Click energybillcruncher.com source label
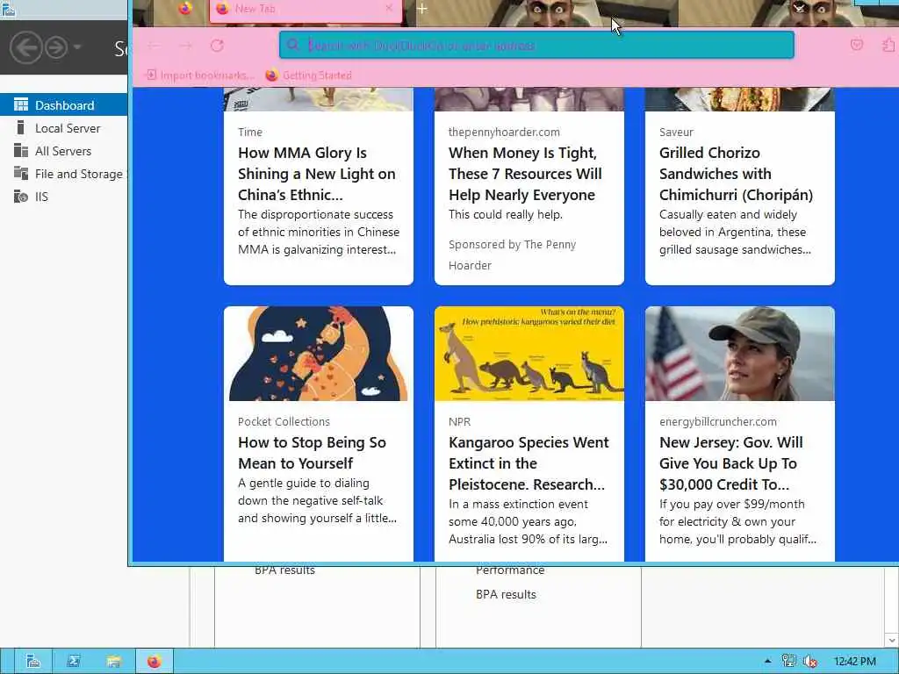The width and height of the screenshot is (899, 674). 718,422
